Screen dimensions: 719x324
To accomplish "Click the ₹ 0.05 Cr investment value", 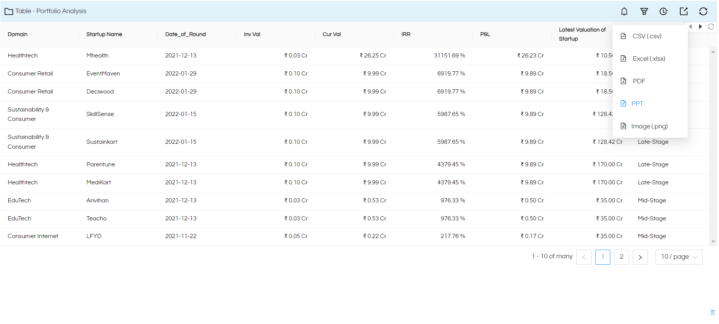I will [296, 236].
